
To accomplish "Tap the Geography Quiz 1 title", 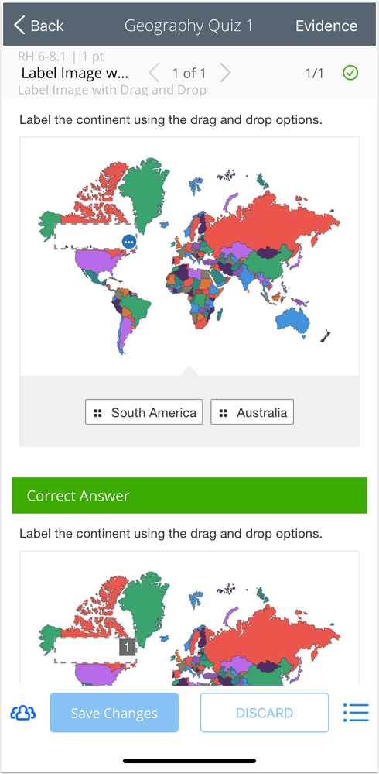I will pos(188,26).
